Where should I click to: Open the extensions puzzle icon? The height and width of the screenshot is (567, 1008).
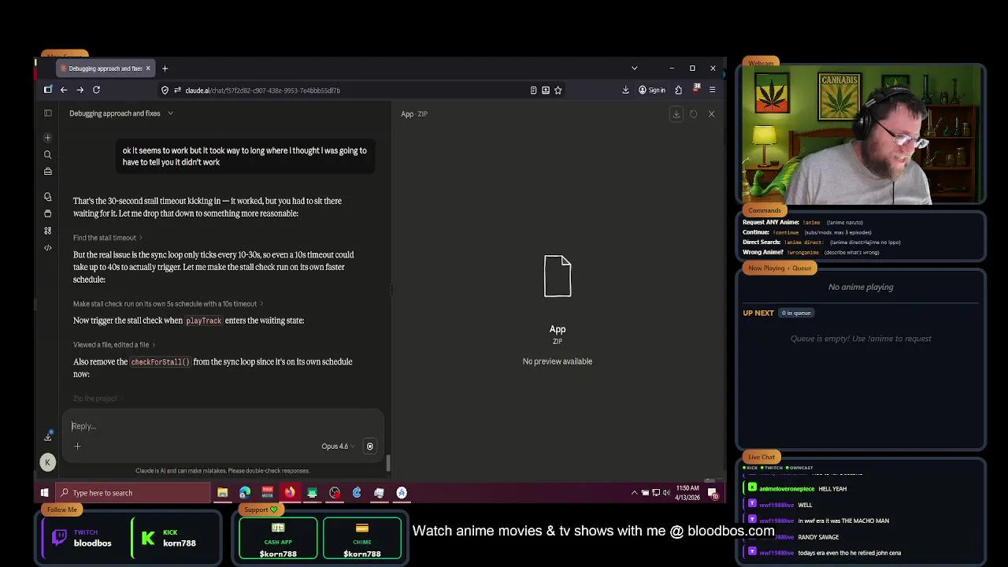point(678,90)
